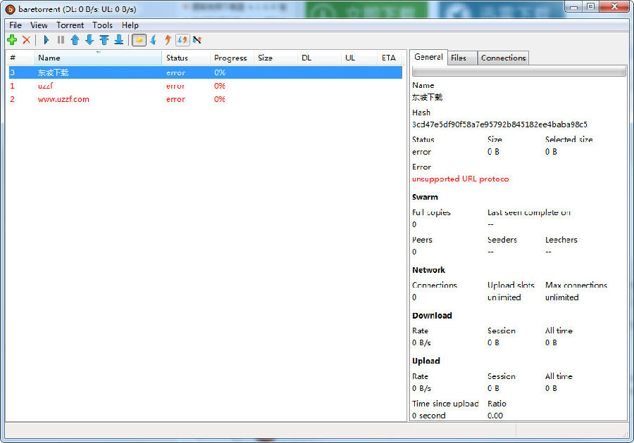This screenshot has width=634, height=443.
Task: Click the Swarm section heading
Action: (425, 197)
